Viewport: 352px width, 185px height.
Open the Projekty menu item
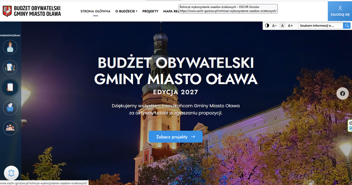click(150, 11)
